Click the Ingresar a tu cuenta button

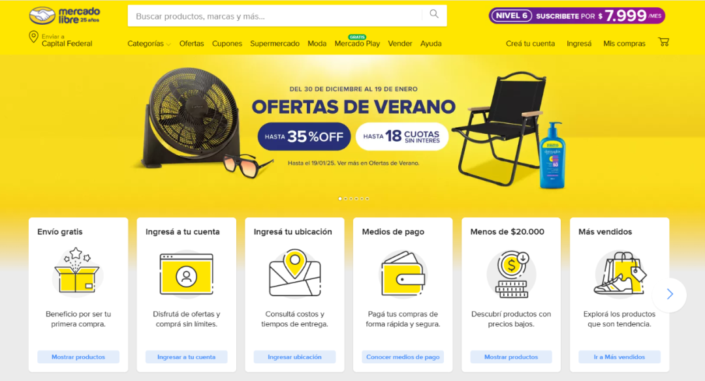pyautogui.click(x=186, y=357)
